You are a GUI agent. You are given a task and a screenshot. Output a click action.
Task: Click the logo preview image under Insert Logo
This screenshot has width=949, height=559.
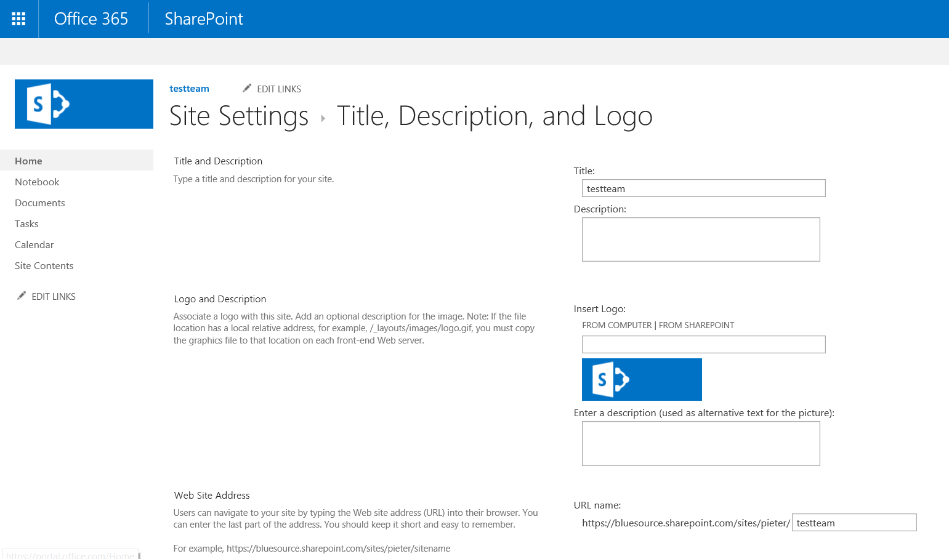[x=642, y=379]
